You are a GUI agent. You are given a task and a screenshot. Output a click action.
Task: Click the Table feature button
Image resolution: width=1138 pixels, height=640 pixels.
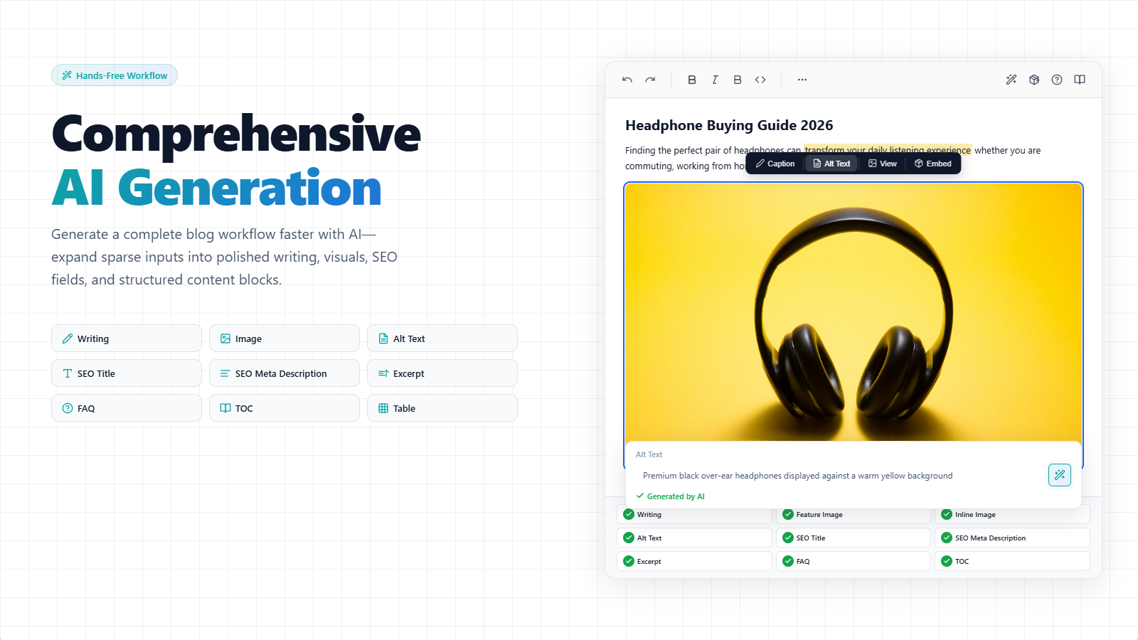(442, 408)
